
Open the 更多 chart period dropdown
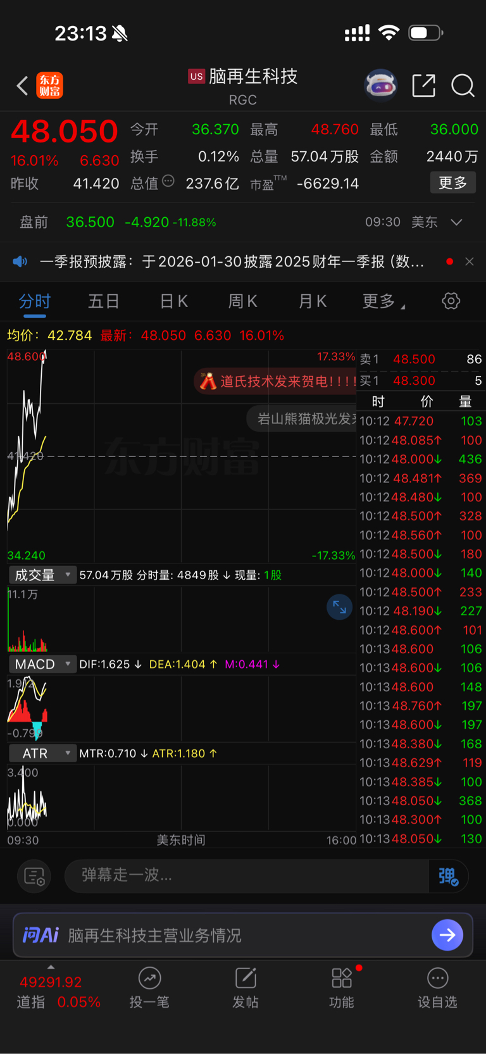point(383,301)
